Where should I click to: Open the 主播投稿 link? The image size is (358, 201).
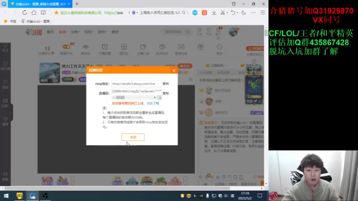[216, 65]
